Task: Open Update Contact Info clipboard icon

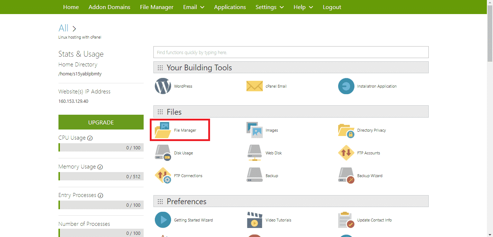Action: (346, 220)
